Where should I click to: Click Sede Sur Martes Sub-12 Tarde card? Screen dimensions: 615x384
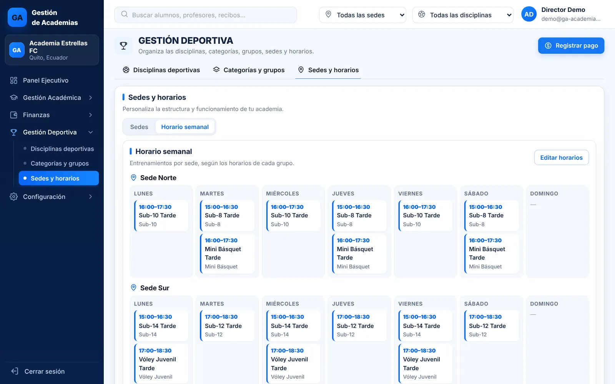click(x=227, y=326)
